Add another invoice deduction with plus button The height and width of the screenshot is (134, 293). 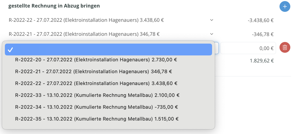tap(285, 6)
